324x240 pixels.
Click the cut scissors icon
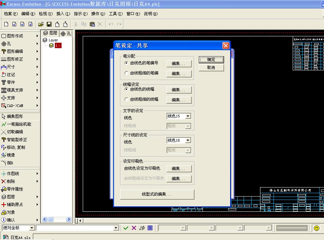coord(76,24)
